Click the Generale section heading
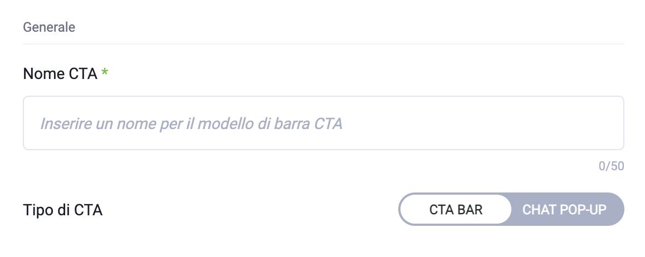This screenshot has width=645, height=257. tap(49, 27)
